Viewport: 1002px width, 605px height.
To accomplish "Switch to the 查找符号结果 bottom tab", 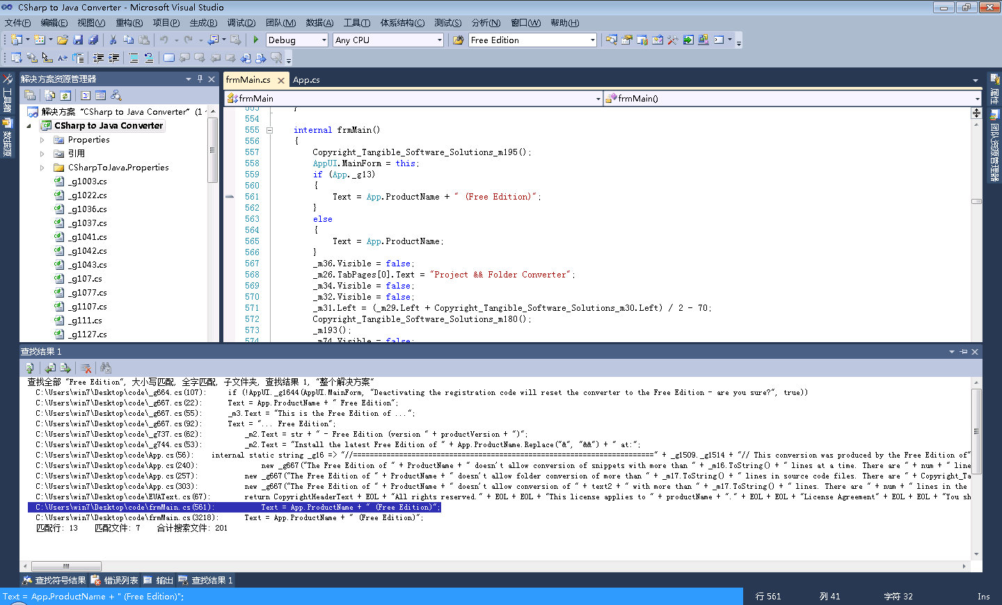I will pyautogui.click(x=54, y=580).
